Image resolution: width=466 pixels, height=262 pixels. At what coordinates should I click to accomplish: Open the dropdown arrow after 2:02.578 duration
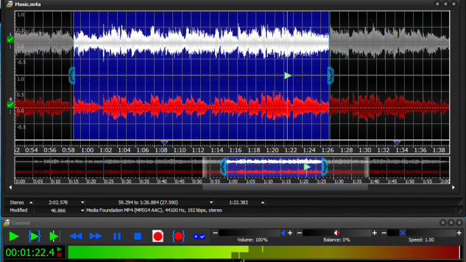82,203
